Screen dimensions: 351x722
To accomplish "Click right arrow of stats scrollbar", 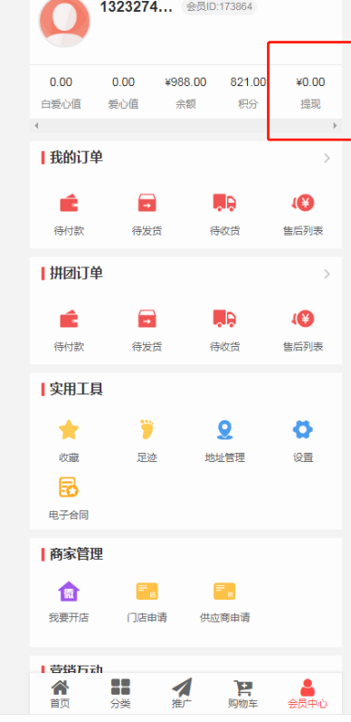I will pos(336,125).
